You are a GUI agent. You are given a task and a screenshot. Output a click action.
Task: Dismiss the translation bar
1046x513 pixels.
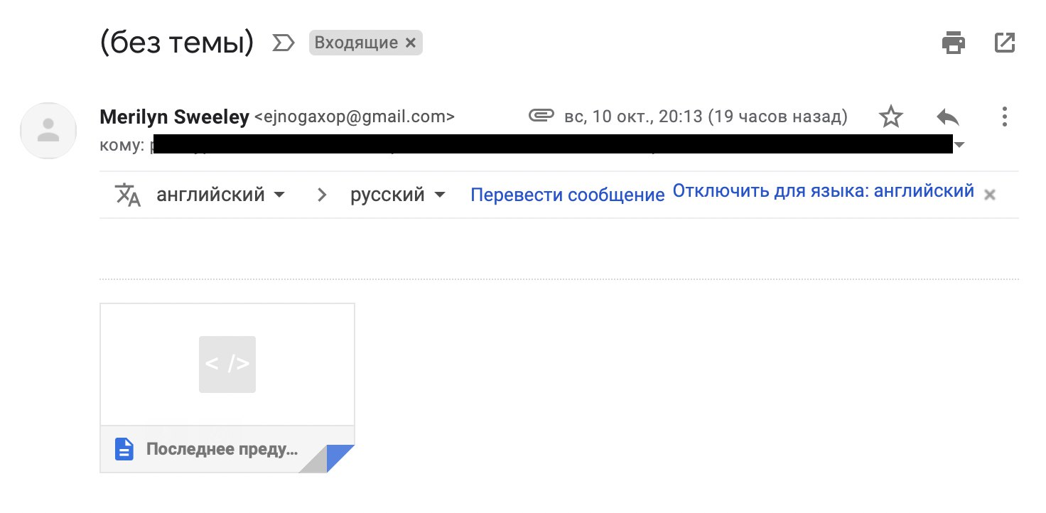[989, 195]
